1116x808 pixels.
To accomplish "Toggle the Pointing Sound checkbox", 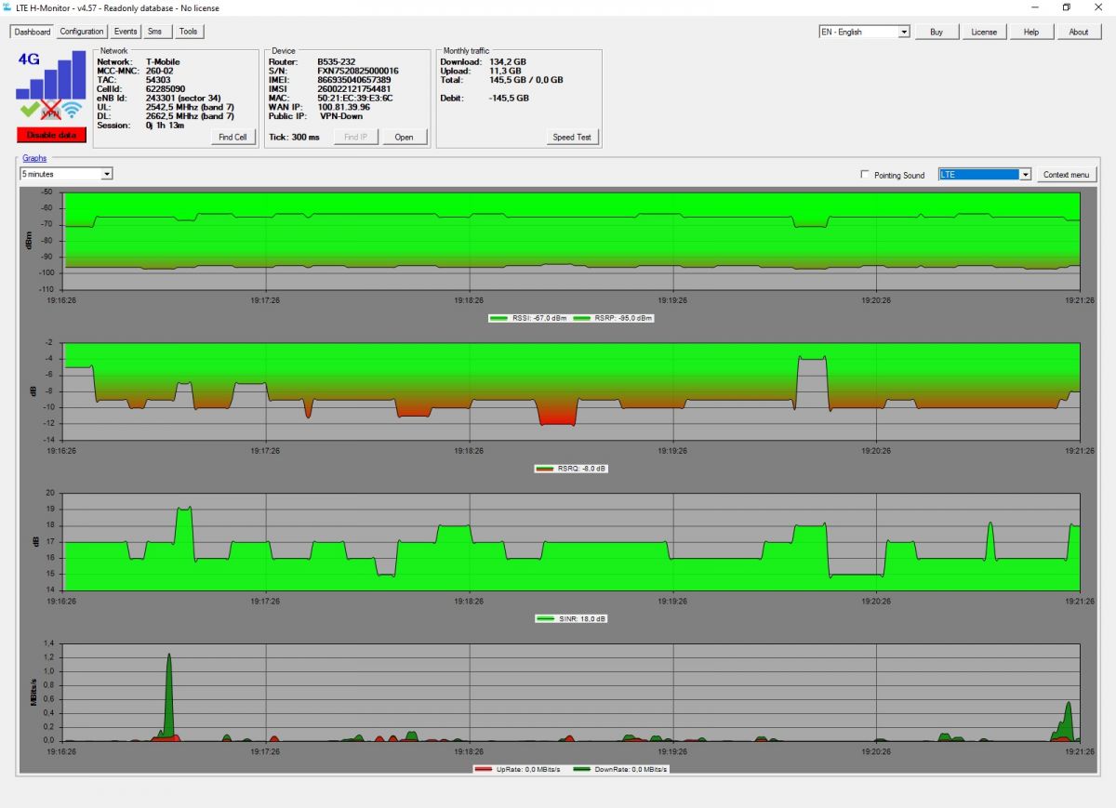I will 866,175.
